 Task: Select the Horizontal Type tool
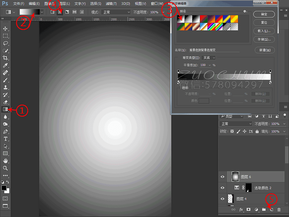[x=5, y=139]
